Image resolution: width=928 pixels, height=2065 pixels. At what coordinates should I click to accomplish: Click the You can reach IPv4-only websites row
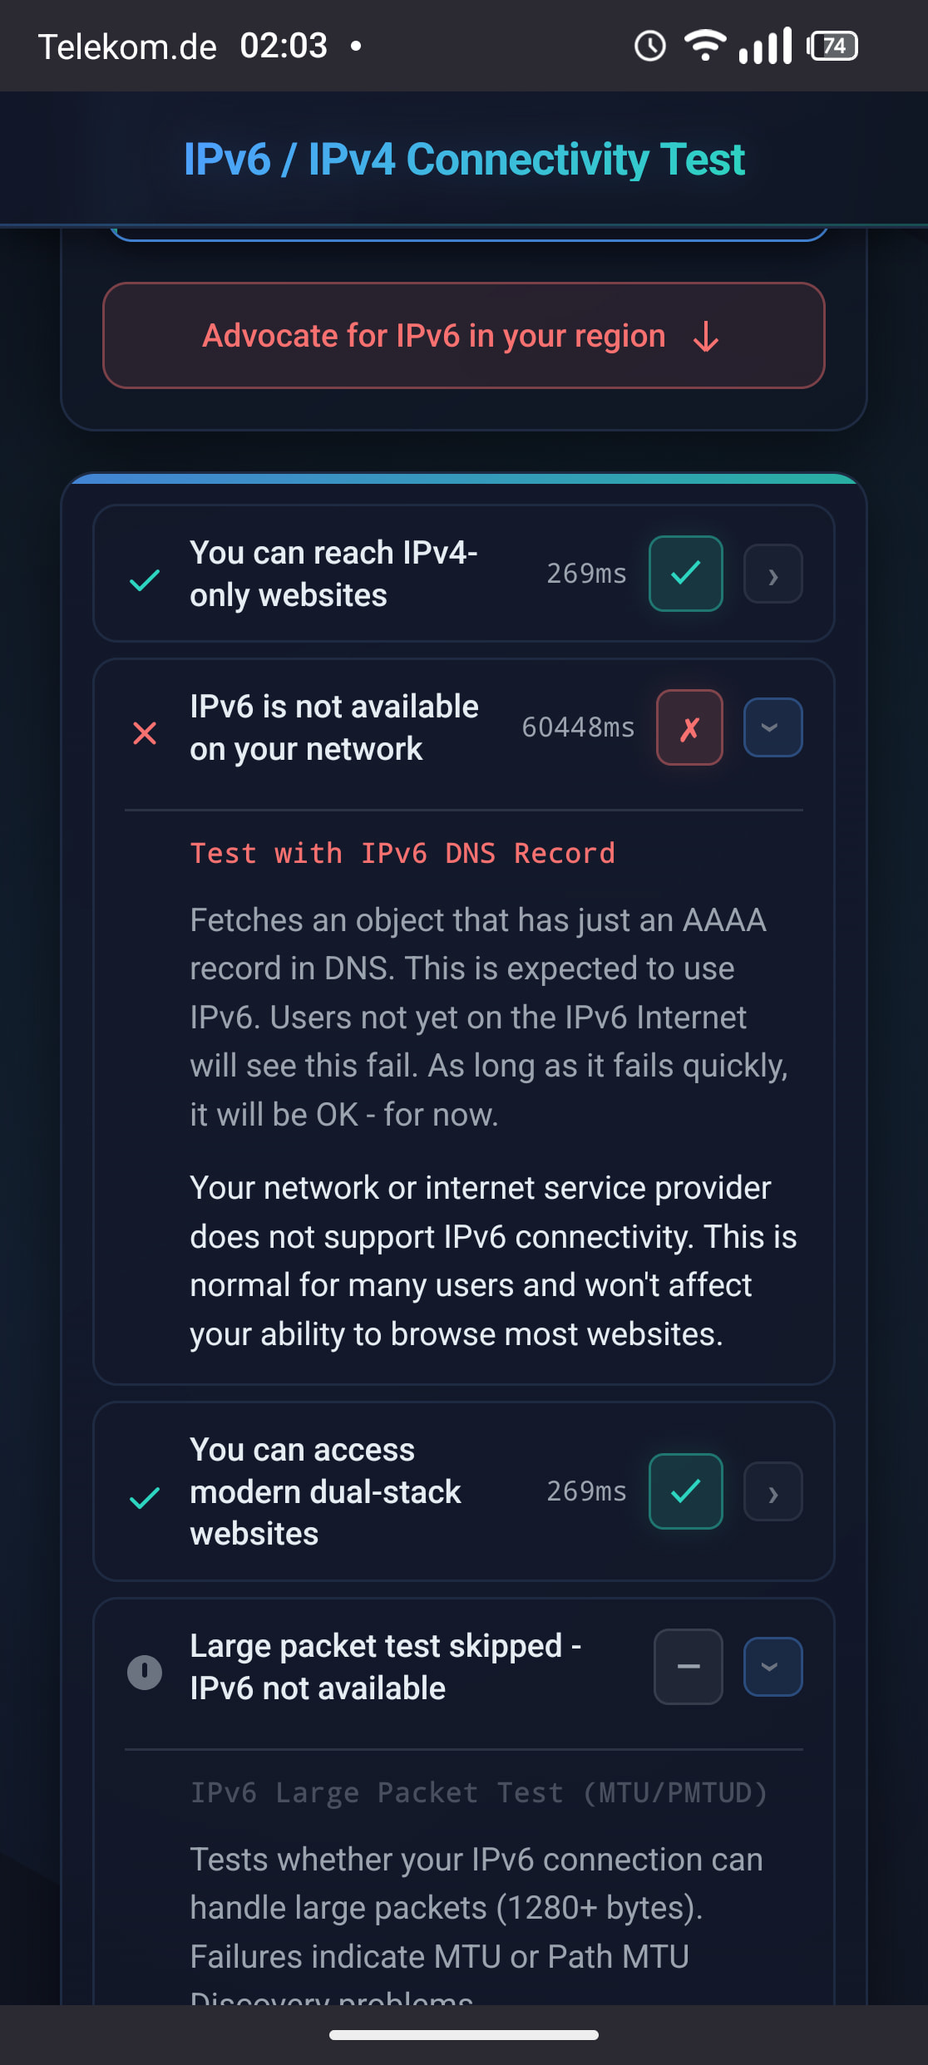coord(333,574)
